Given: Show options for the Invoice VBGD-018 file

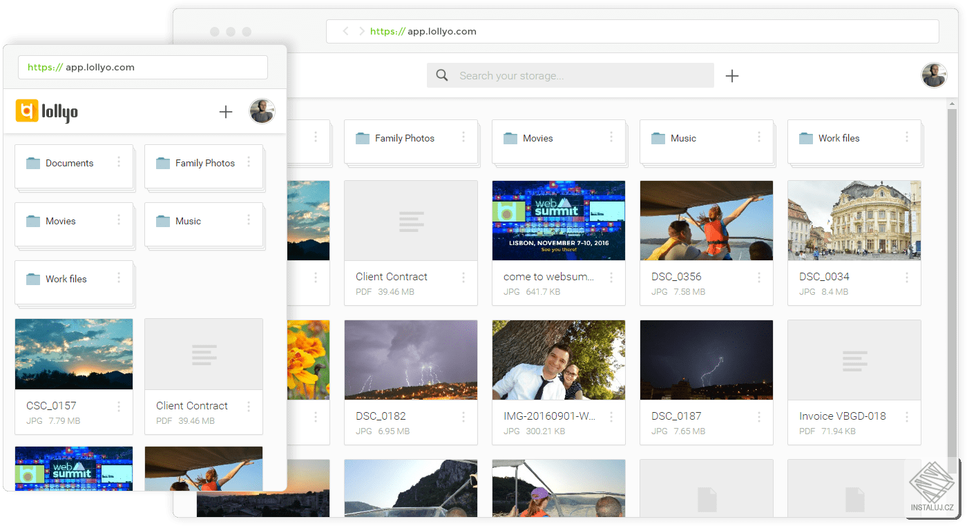Looking at the screenshot, I should (x=907, y=417).
